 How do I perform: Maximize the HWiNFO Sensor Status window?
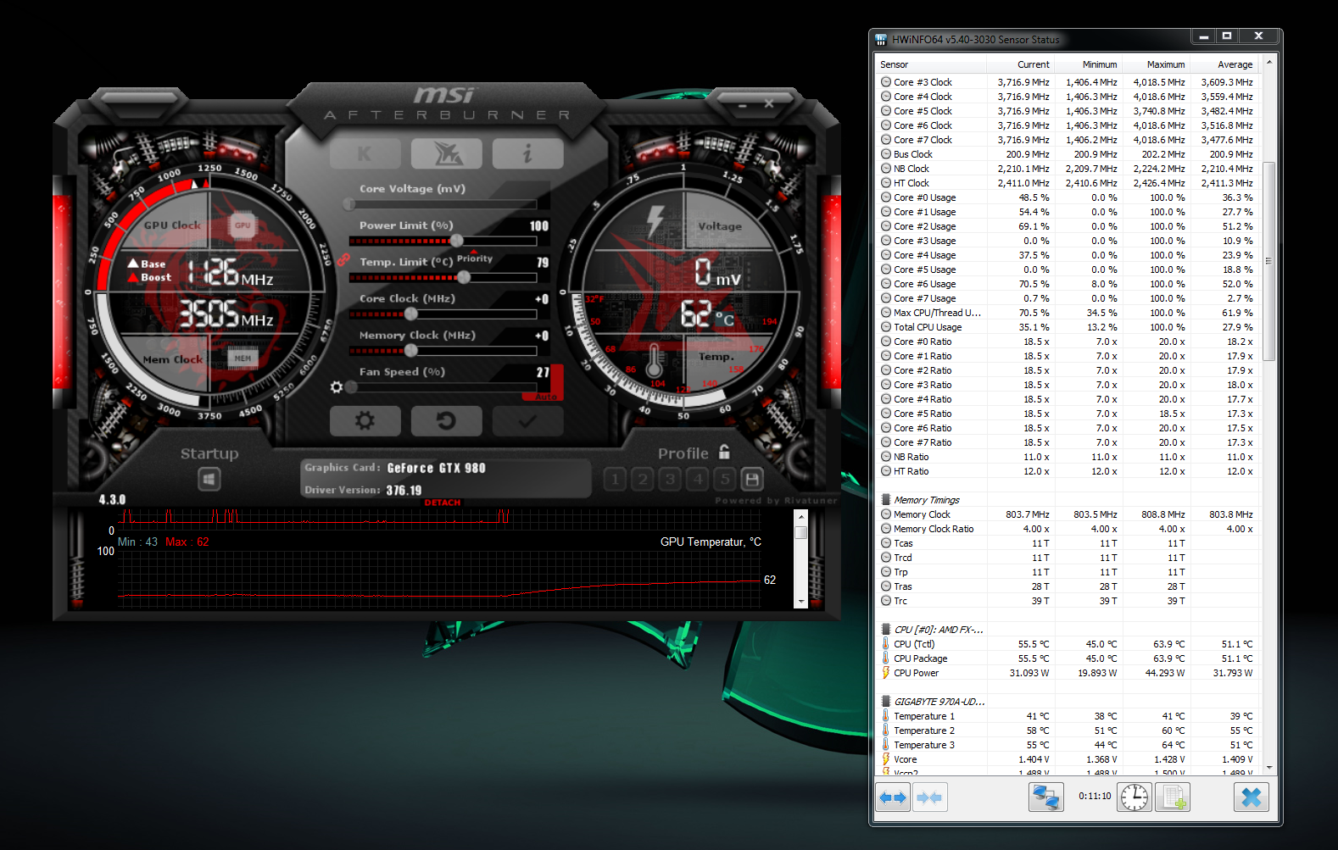click(x=1226, y=36)
